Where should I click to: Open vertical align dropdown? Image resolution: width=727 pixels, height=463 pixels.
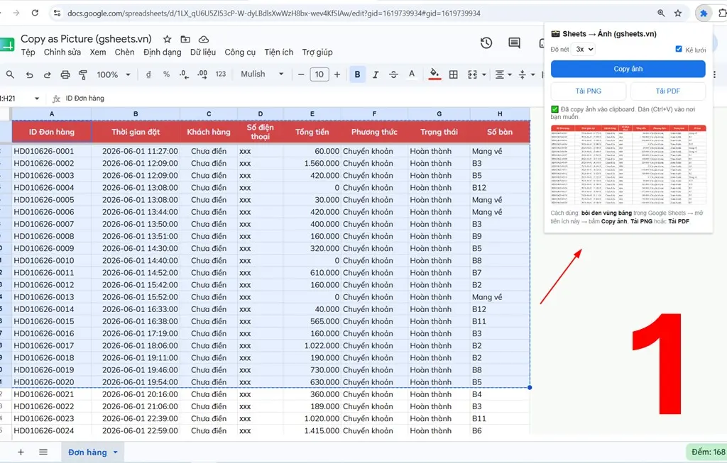[526, 74]
